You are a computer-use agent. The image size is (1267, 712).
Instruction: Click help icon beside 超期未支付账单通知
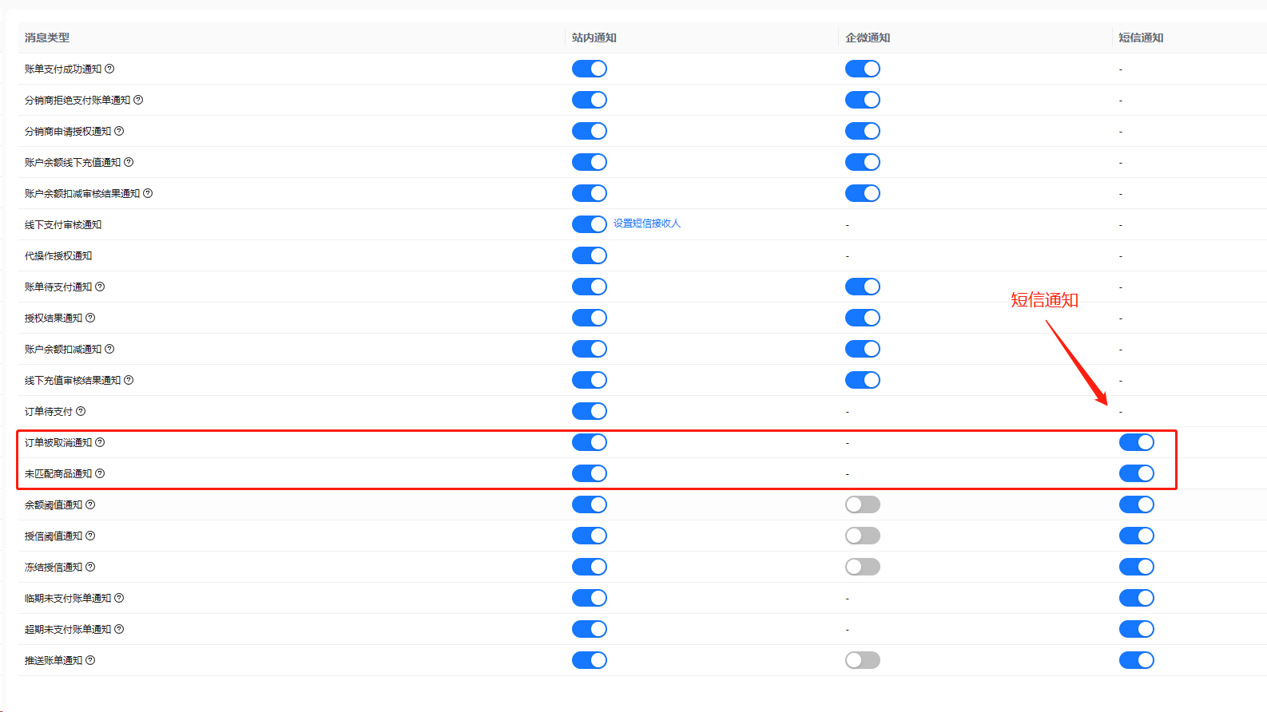pos(119,629)
